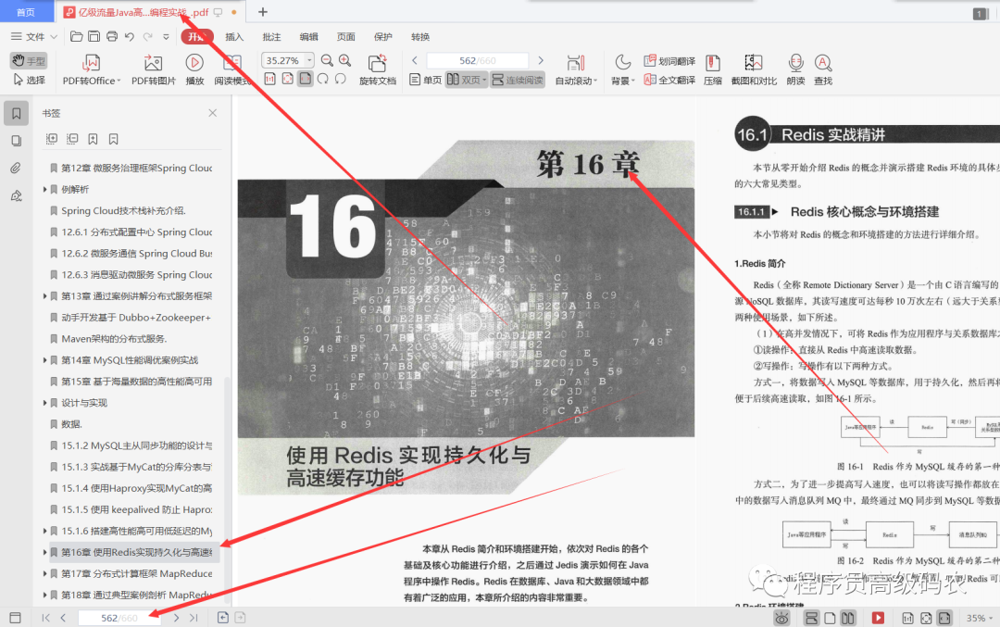Go to previous page in toolbar

click(415, 60)
